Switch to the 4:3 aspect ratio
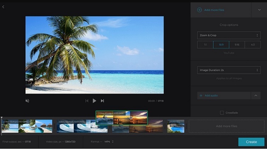267x149 pixels. pyautogui.click(x=253, y=45)
